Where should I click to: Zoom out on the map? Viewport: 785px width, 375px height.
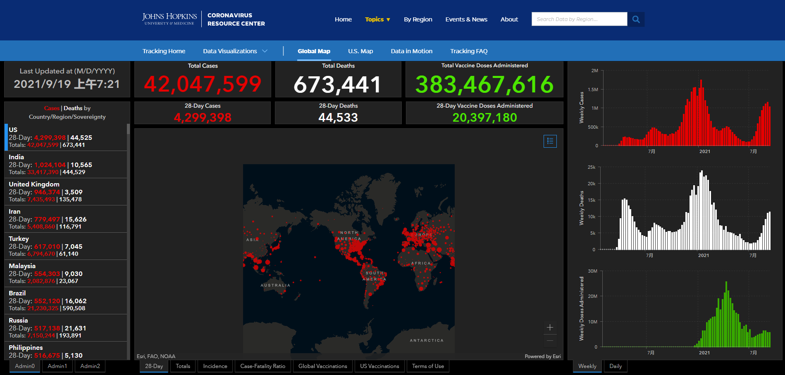pos(550,341)
